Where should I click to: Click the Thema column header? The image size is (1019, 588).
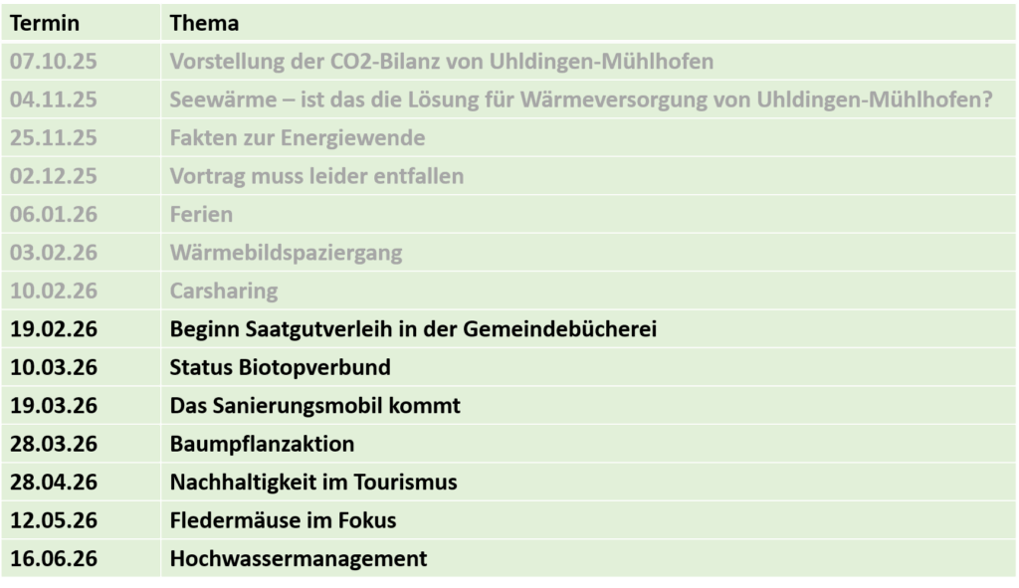[204, 23]
